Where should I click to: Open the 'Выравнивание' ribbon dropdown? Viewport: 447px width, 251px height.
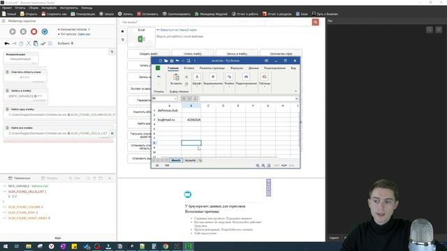pos(213,79)
